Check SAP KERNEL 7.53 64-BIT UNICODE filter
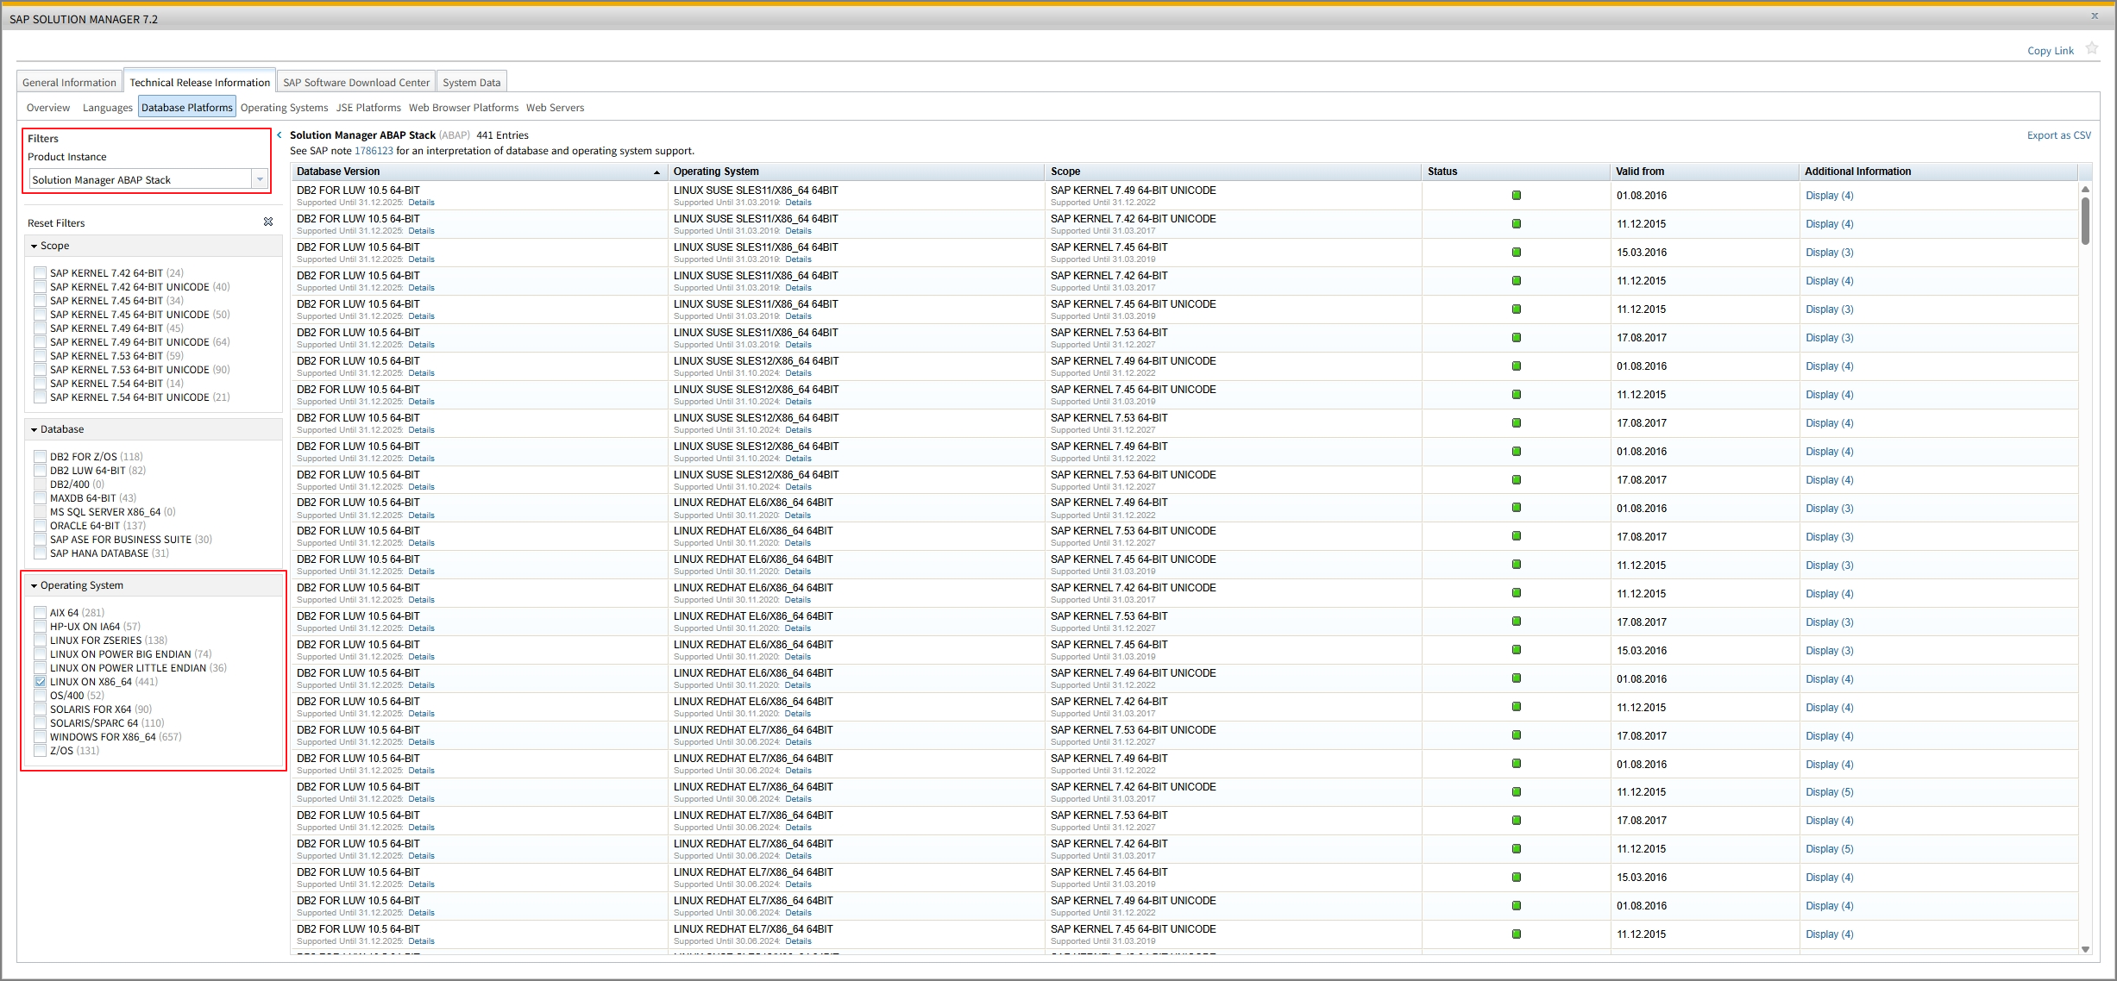This screenshot has width=2117, height=981. (x=40, y=370)
